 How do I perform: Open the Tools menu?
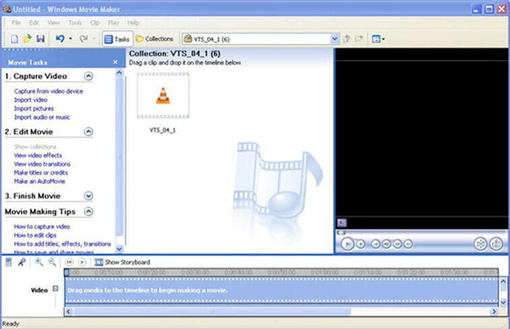click(x=75, y=23)
